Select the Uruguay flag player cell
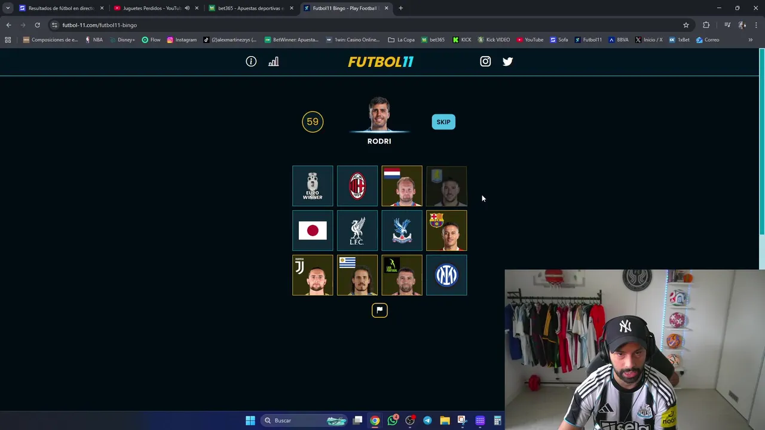This screenshot has width=765, height=430. (x=357, y=275)
